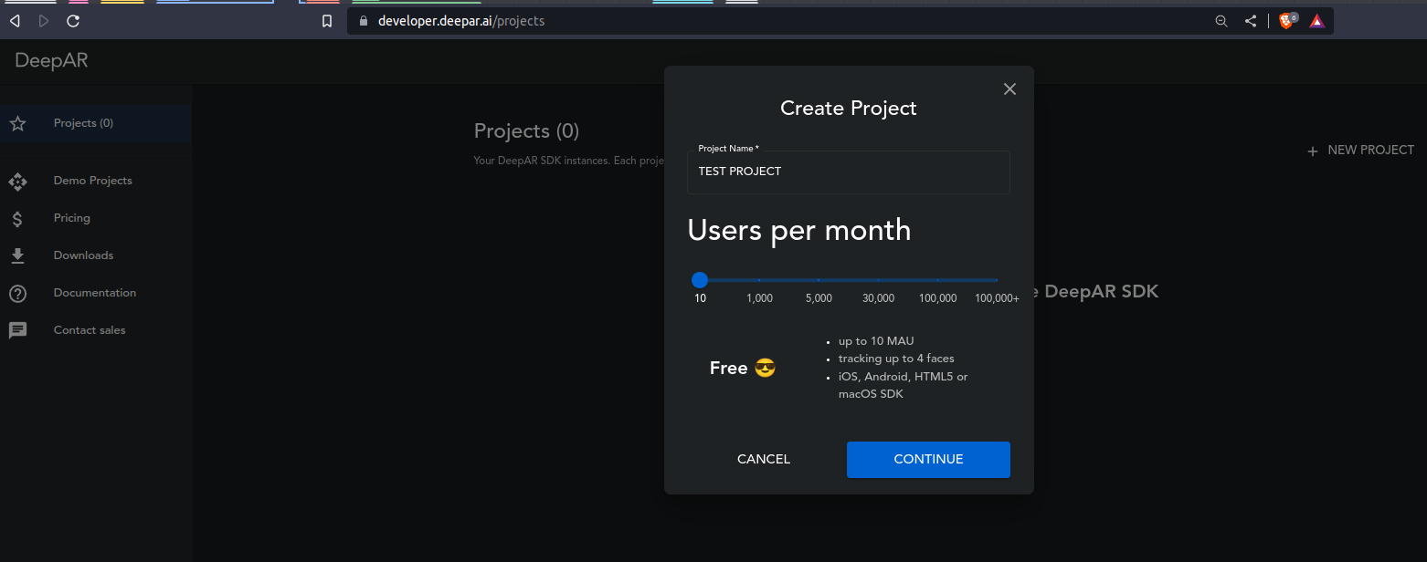This screenshot has width=1427, height=562.
Task: Click the NEW PROJECT button
Action: pos(1360,150)
